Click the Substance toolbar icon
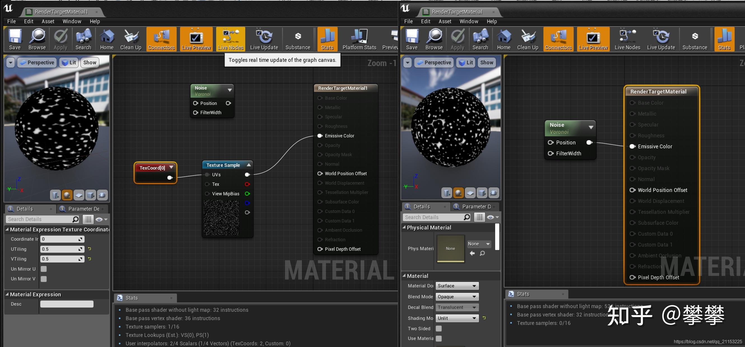745x347 pixels. pos(298,39)
